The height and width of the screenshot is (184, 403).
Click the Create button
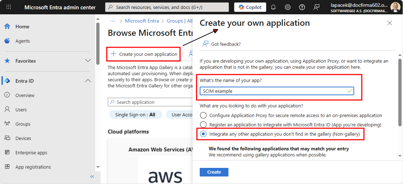point(214,172)
